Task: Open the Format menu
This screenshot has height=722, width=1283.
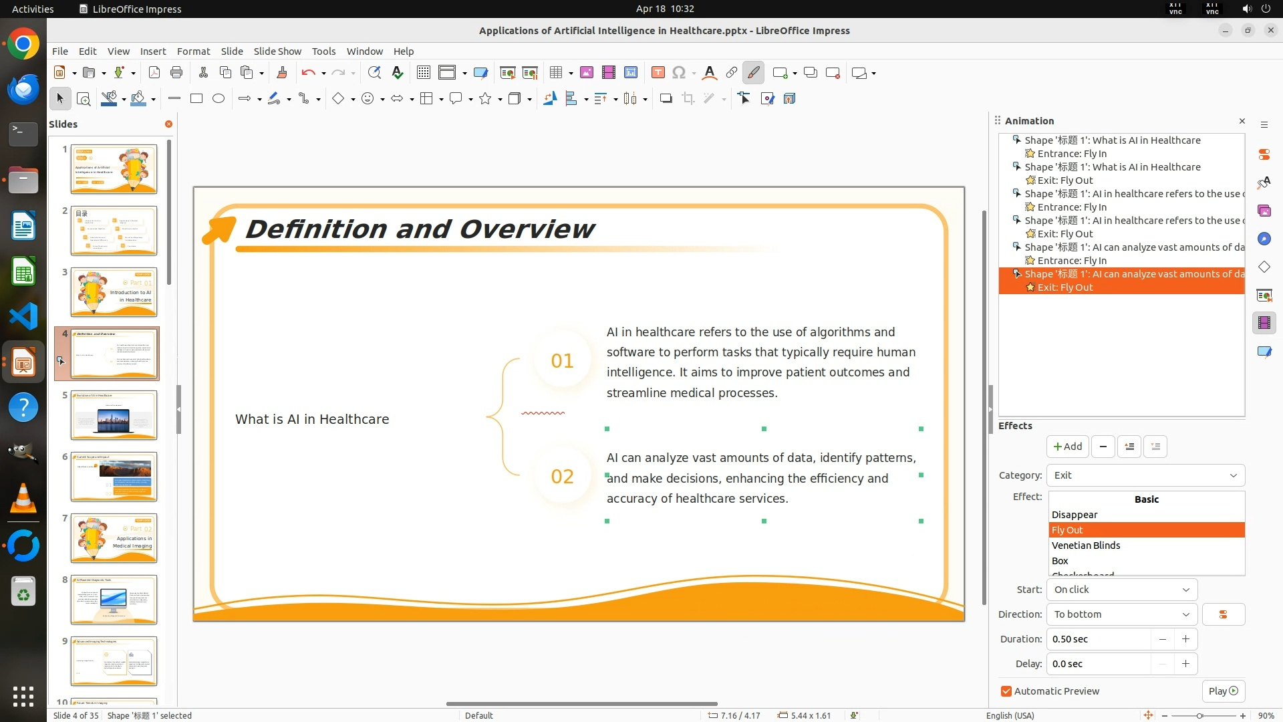Action: pos(193,51)
